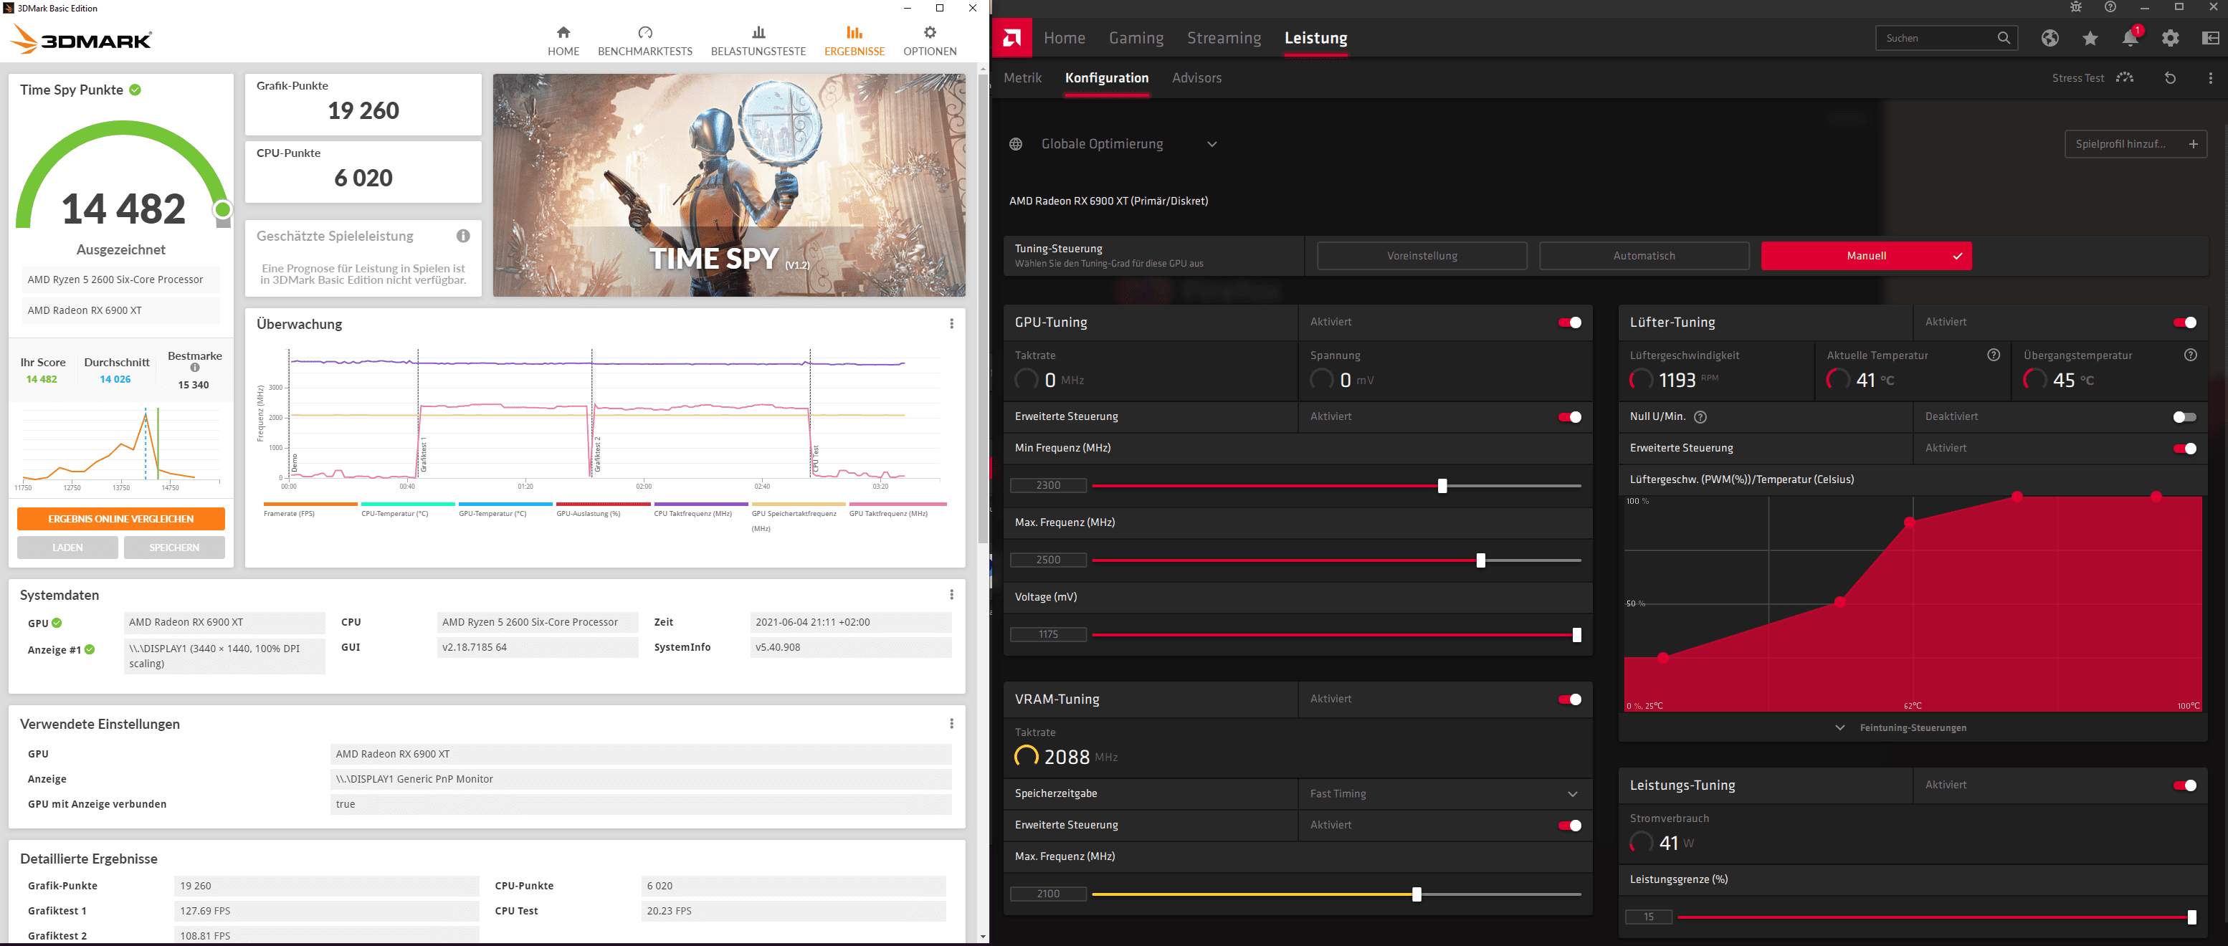Click the globe icon beside Globale Optimierung
The width and height of the screenshot is (2228, 946).
point(1017,143)
